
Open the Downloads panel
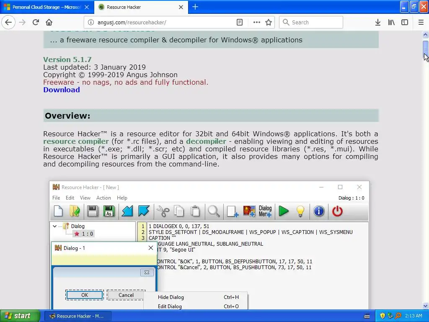[378, 22]
